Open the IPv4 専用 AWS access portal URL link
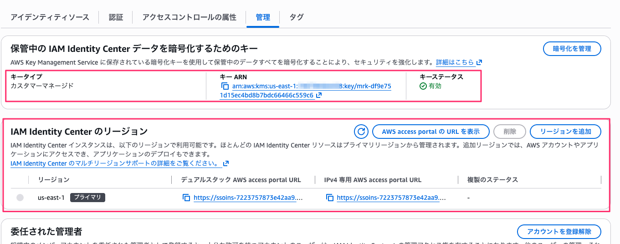 coord(391,198)
